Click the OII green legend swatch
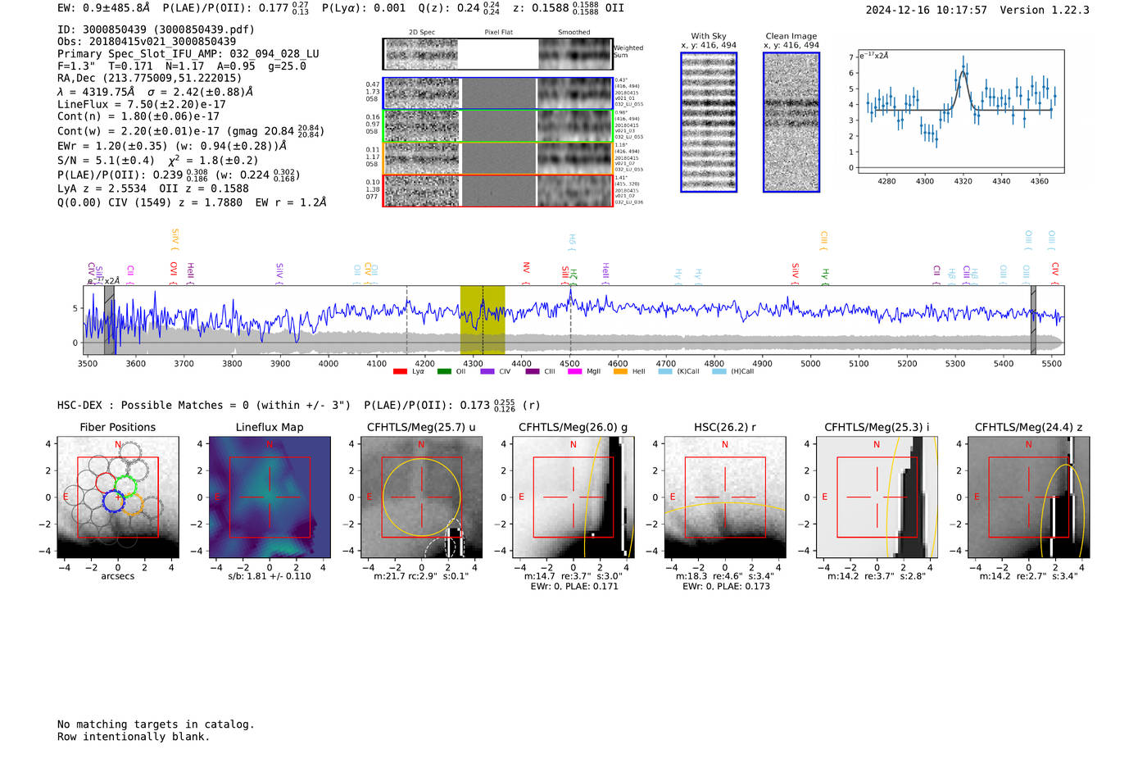Viewport: 1147px width, 781px height. 444,371
